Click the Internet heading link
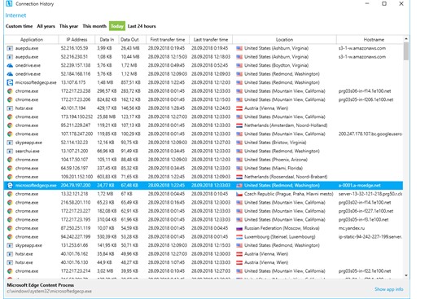The width and height of the screenshot is (438, 299). 15,15
